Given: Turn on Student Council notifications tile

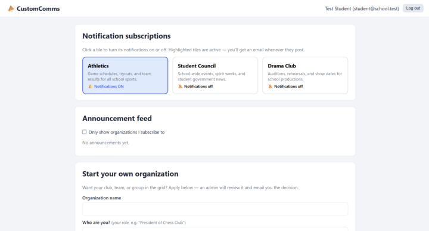Looking at the screenshot, I should (215, 75).
